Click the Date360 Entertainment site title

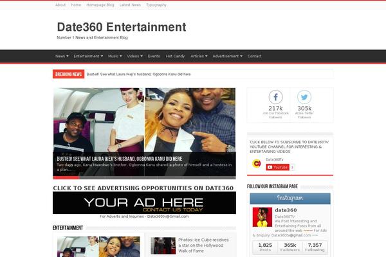point(122,27)
